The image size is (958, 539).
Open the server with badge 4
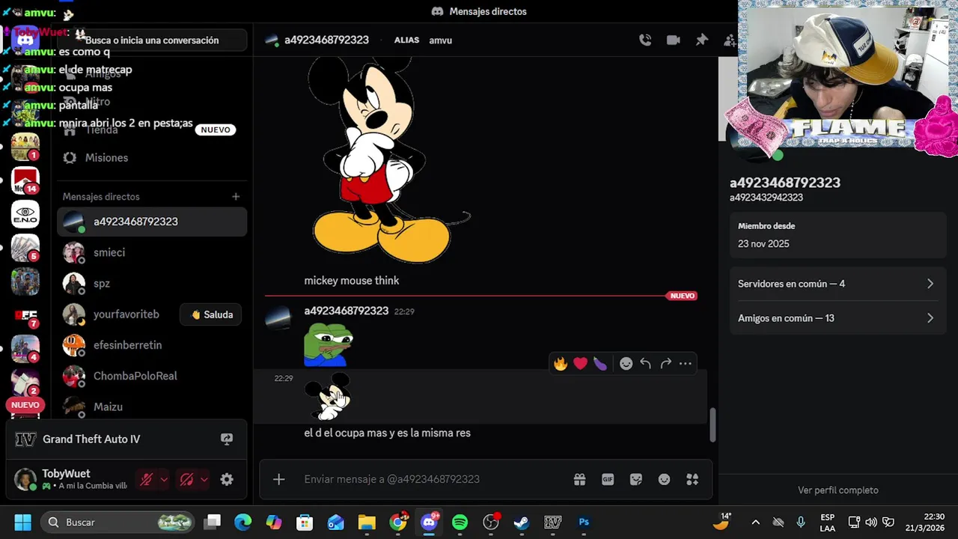coord(25,348)
